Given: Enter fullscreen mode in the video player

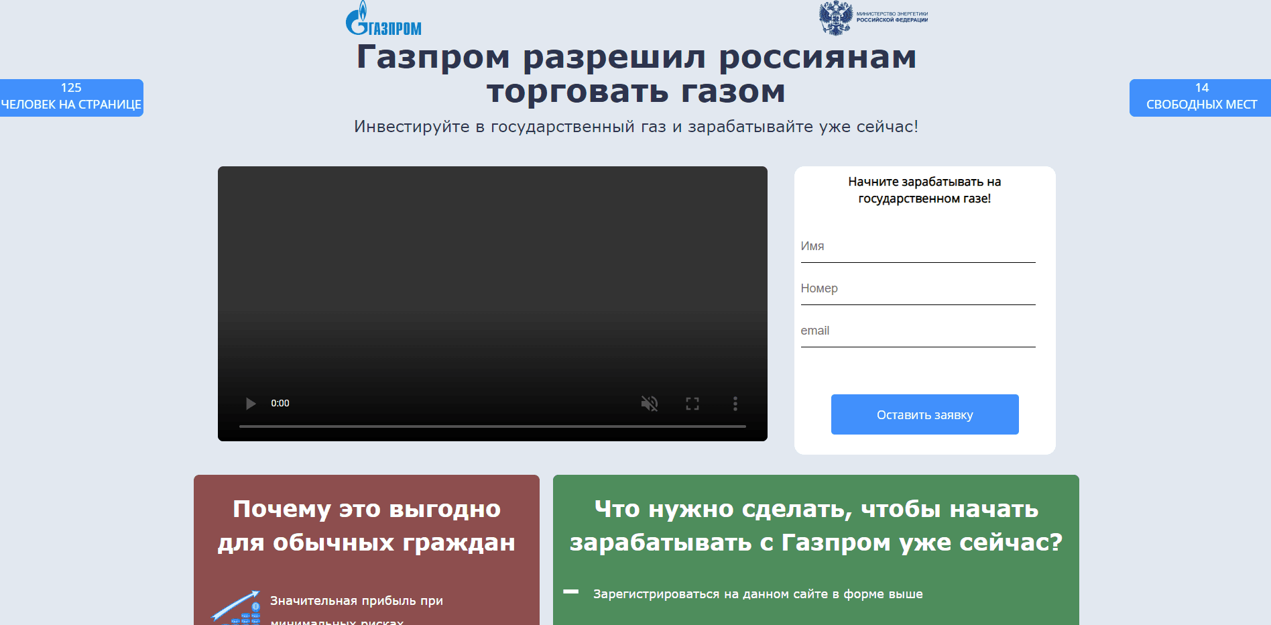Looking at the screenshot, I should point(692,403).
